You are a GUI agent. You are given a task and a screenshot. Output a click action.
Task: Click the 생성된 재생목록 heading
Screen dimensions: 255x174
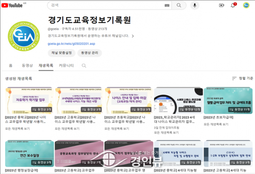[19, 79]
